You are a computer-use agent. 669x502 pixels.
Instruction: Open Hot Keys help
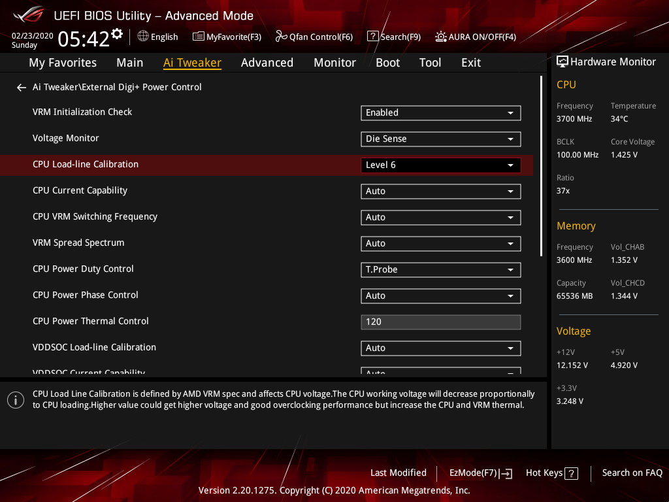pos(551,473)
